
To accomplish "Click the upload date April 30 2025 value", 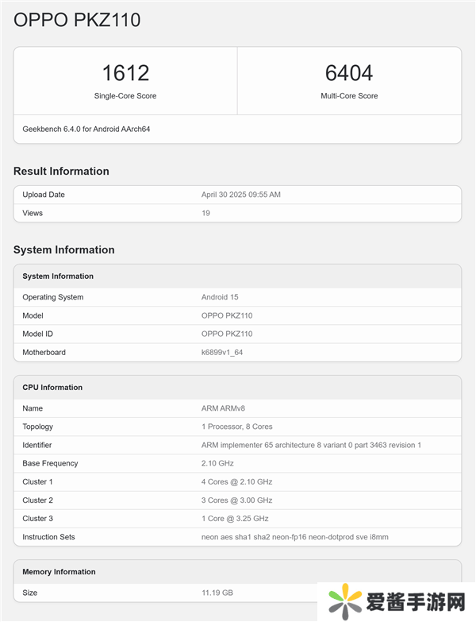I will pyautogui.click(x=241, y=195).
